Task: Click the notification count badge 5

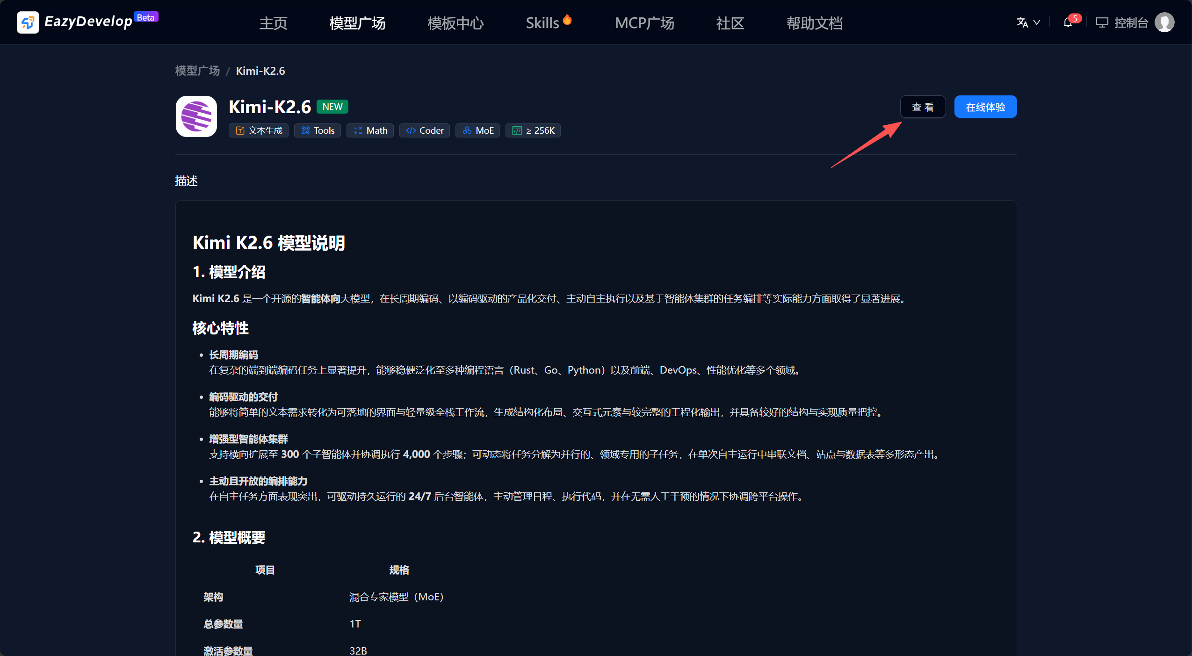Action: (1075, 18)
